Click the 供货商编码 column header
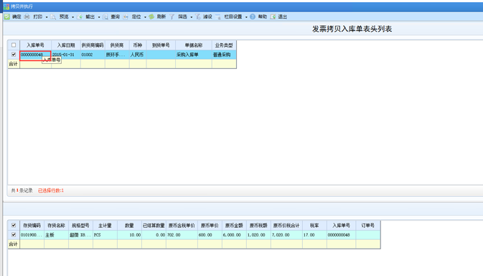The width and height of the screenshot is (483, 276). (x=93, y=45)
